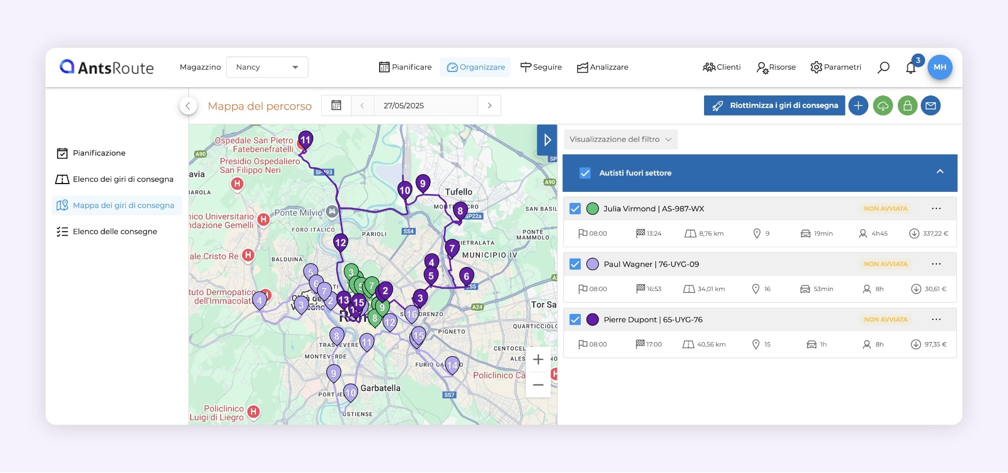This screenshot has width=1008, height=473.
Task: Collapse the Autisti fuori settore section
Action: click(x=940, y=172)
